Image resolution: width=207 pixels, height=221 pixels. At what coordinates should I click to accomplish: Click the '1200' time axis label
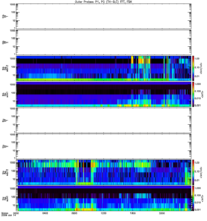click(104, 213)
